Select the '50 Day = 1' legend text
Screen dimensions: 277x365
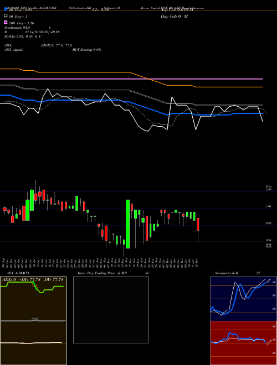point(18,17)
